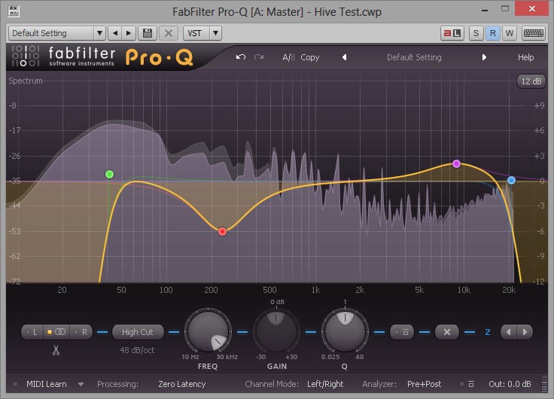Click the FREQ knob
554x399 pixels.
209,332
